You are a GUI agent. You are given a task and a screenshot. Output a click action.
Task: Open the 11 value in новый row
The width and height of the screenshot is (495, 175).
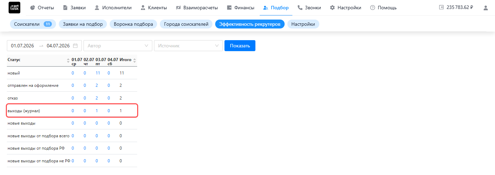tap(98, 73)
